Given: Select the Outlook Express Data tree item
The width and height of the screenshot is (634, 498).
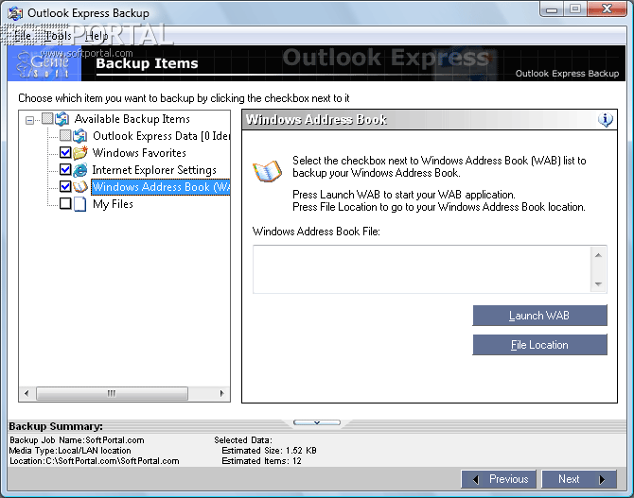Looking at the screenshot, I should (161, 136).
